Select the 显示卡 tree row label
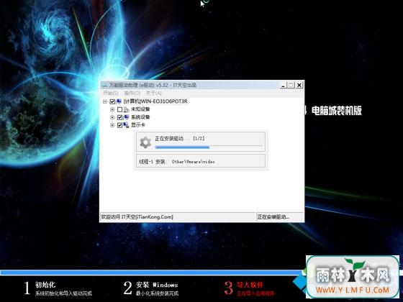Viewport: 403px width, 302px height. click(138, 125)
